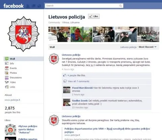Click the comment bubble icon
Viewport: 162px width, 140px height.
(65, 81)
